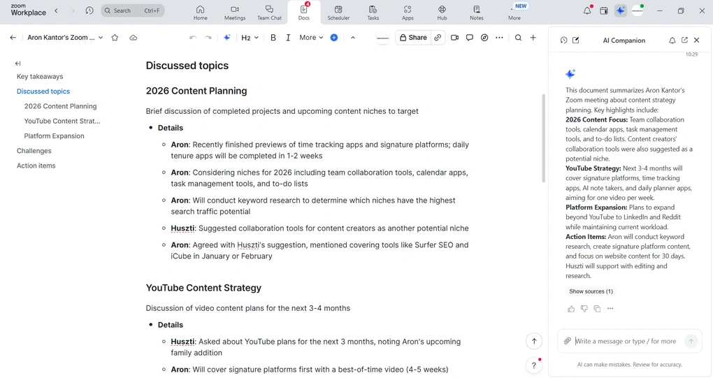Open the Home tab in top navigation
713x378 pixels.
(x=200, y=13)
